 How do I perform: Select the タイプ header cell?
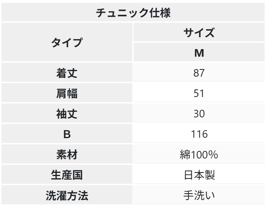tap(67, 43)
